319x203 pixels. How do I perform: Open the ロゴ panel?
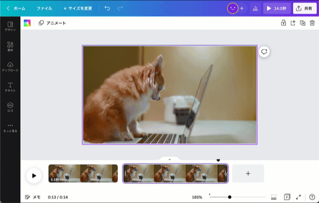(10, 107)
